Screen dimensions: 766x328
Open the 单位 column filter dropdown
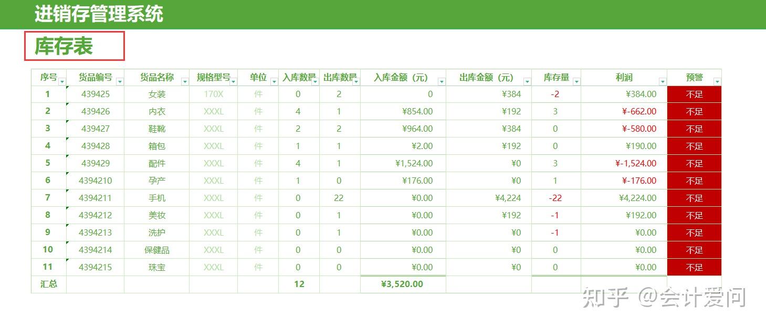[274, 81]
